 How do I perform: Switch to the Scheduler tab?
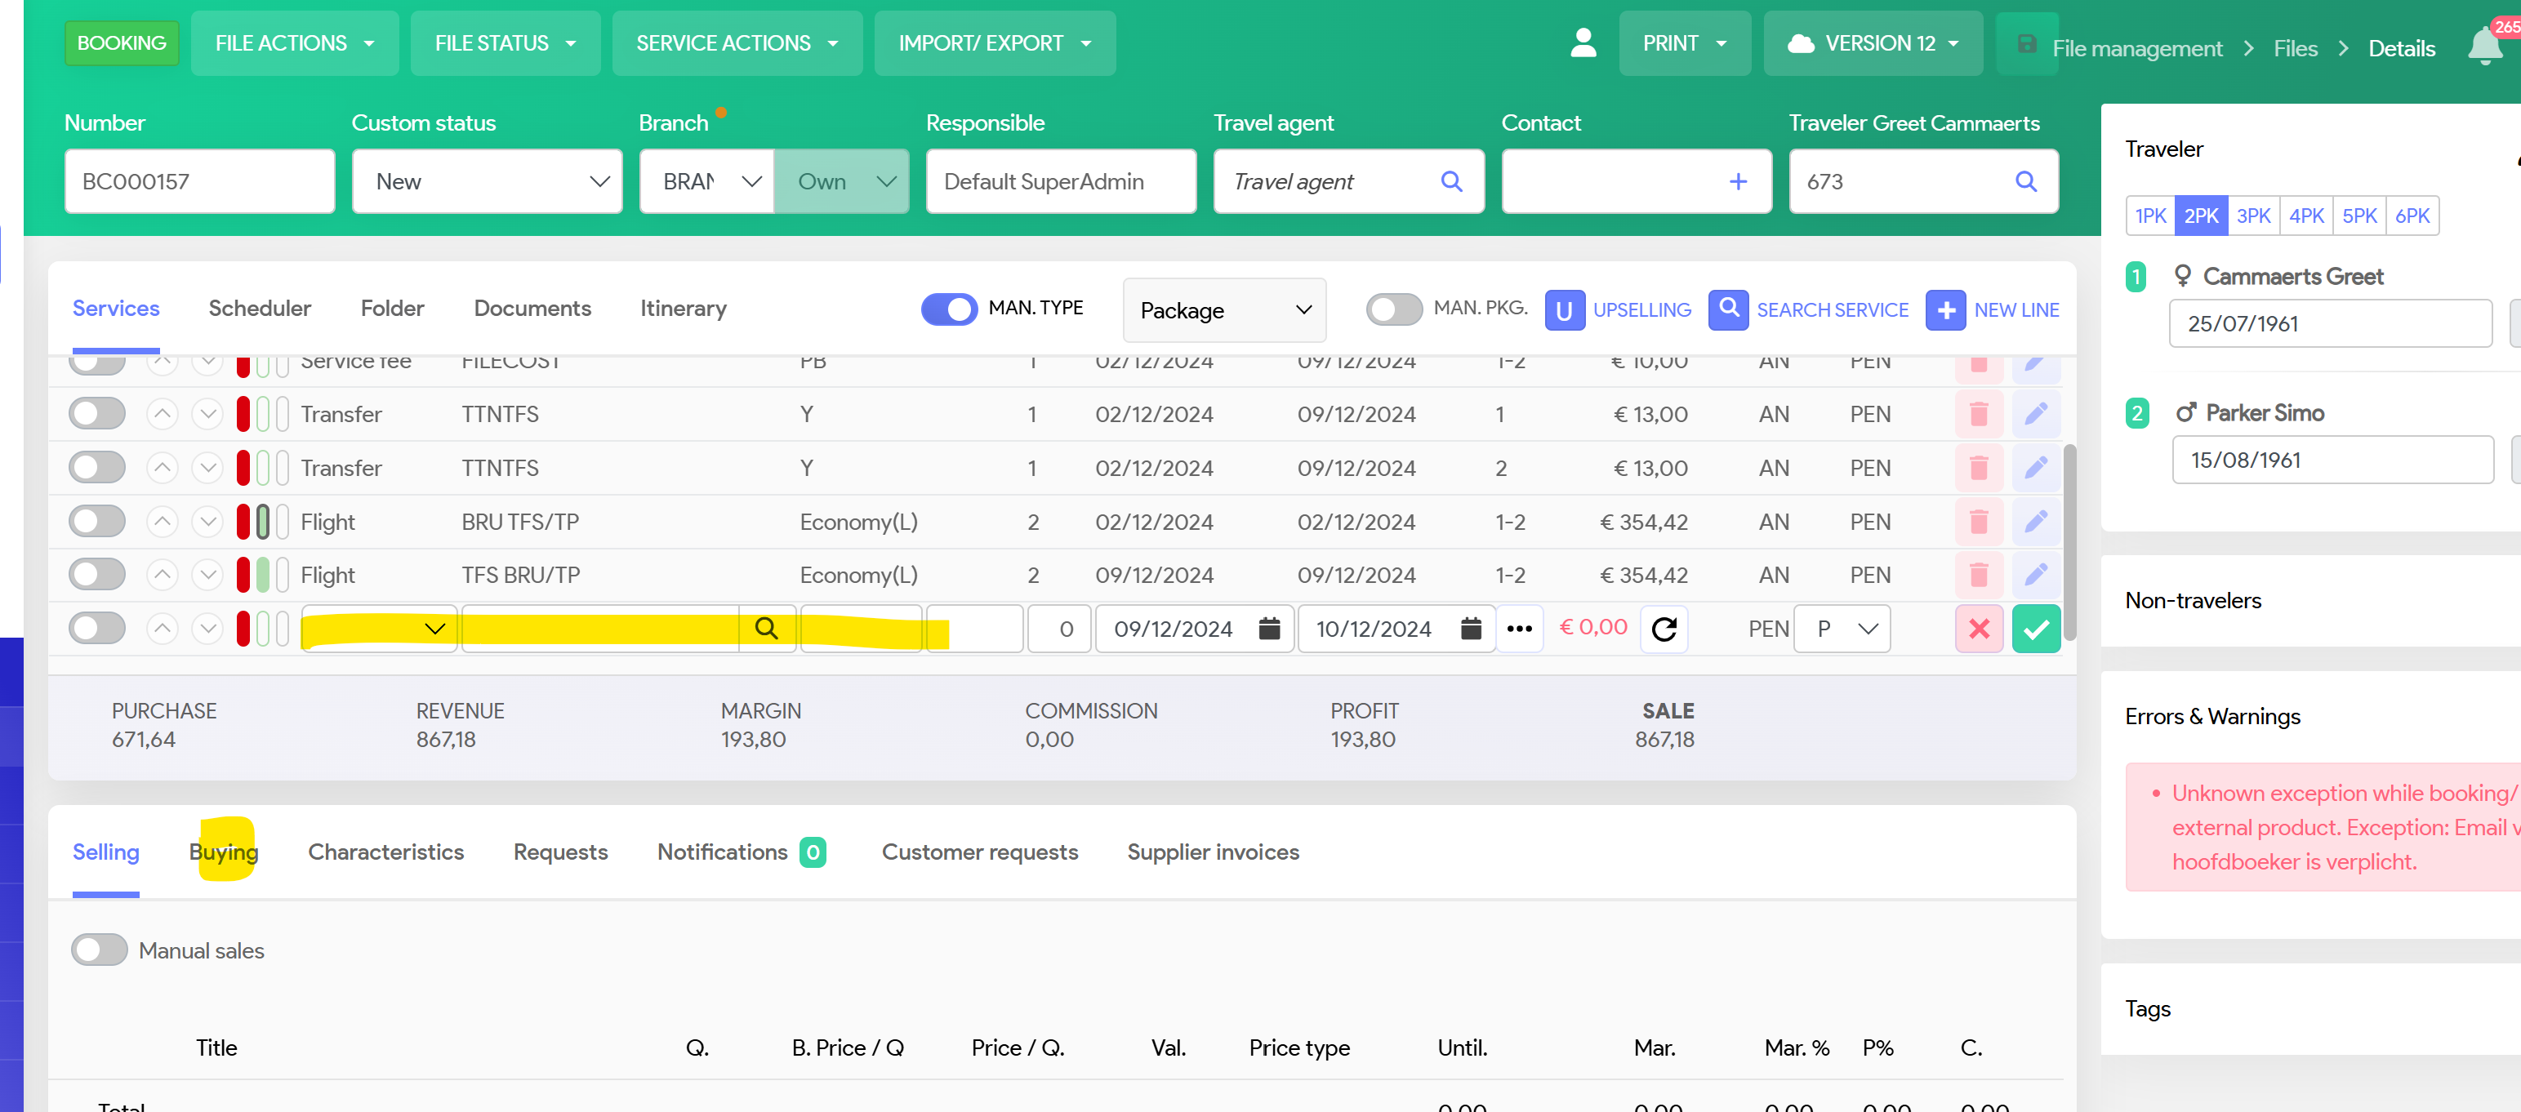pyautogui.click(x=260, y=308)
